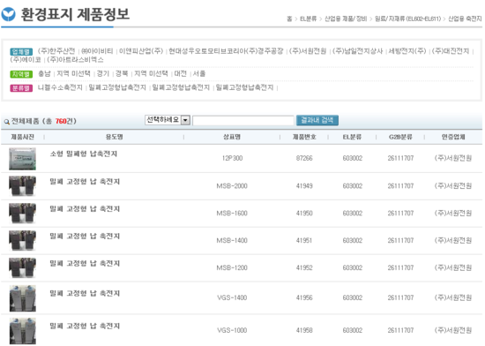
Task: Select the 경기 region filter
Action: coord(103,73)
